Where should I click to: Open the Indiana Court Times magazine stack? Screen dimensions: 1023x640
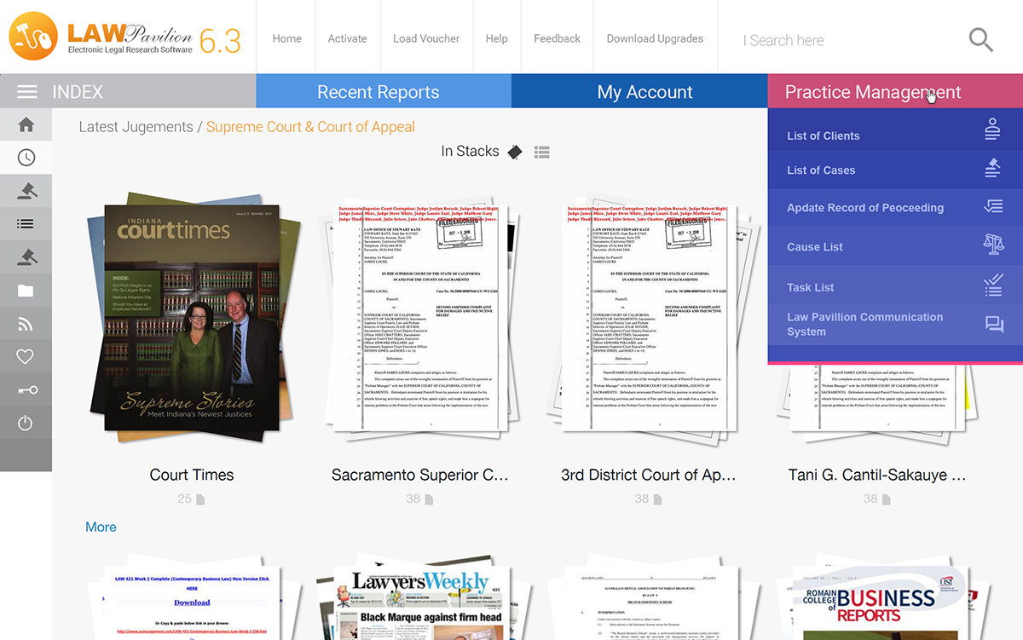194,320
